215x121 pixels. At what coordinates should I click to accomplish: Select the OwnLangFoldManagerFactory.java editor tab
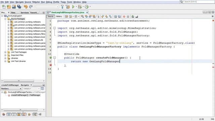(x=68, y=12)
